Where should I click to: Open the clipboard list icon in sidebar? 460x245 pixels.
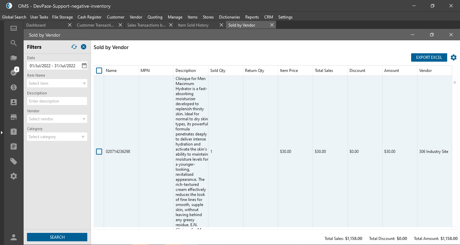tap(13, 147)
